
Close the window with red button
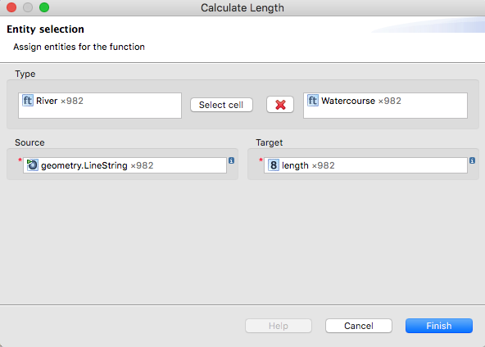11,7
